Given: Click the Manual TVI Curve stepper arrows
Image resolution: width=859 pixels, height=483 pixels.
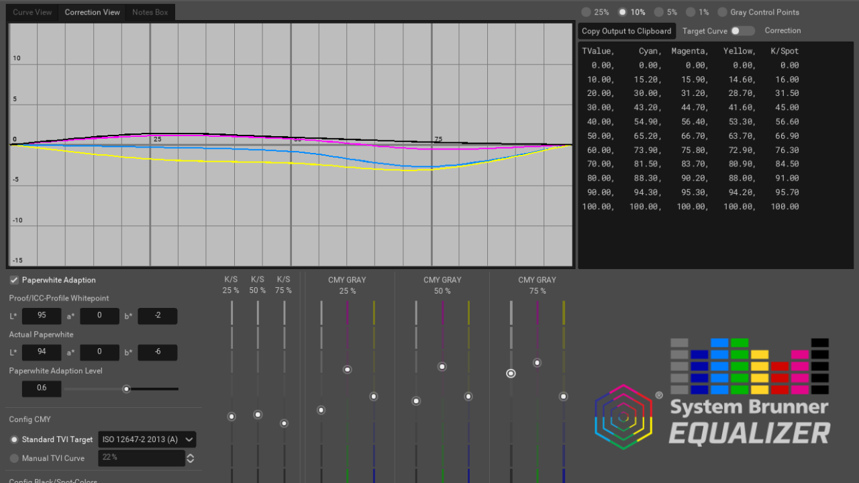Looking at the screenshot, I should pos(191,458).
